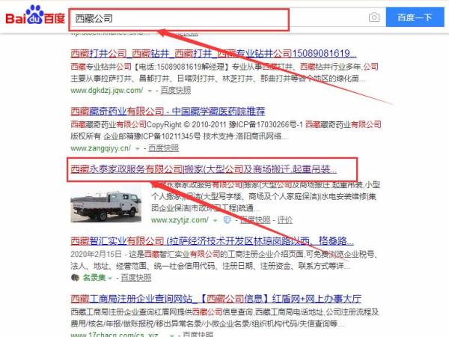Open the 西藏打井公司 result title
The height and width of the screenshot is (337, 449).
coord(213,54)
